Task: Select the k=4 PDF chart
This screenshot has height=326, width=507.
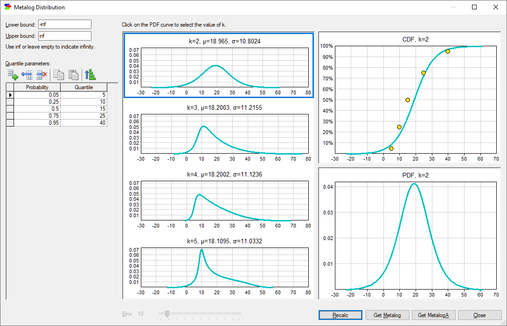Action: (x=219, y=200)
